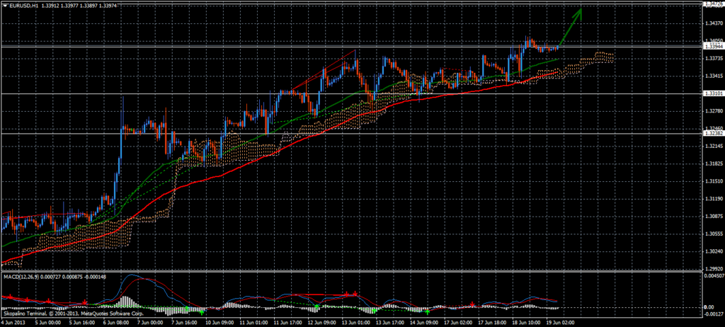The width and height of the screenshot is (725, 327).
Task: Click the 1.33101 price tag on axis
Action: pos(713,93)
